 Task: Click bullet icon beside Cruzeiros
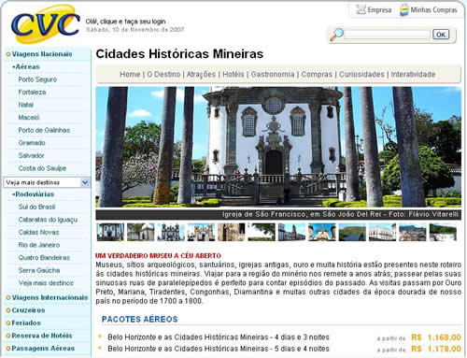pyautogui.click(x=8, y=310)
